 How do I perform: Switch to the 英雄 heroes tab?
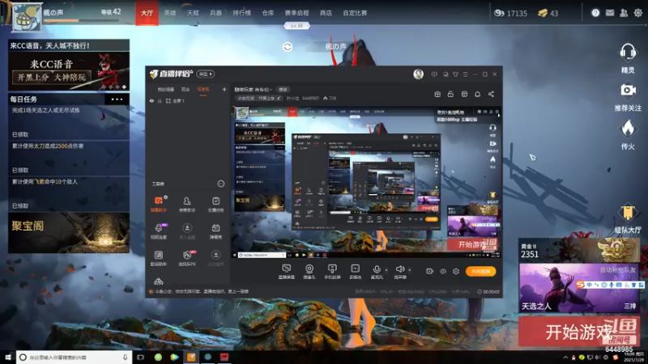(170, 13)
